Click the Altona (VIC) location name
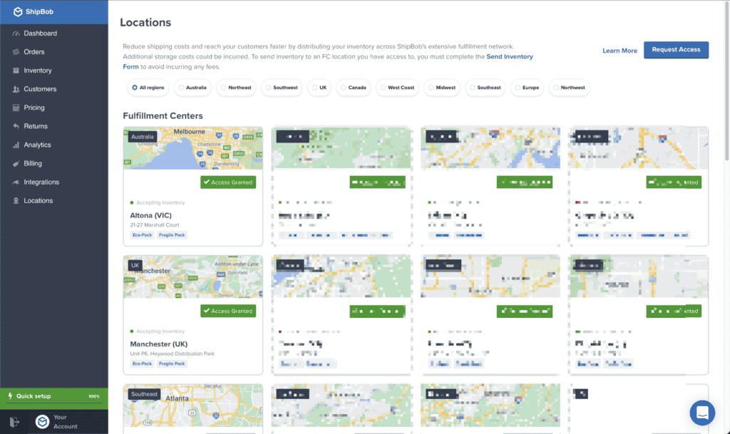The height and width of the screenshot is (434, 730). click(x=151, y=215)
